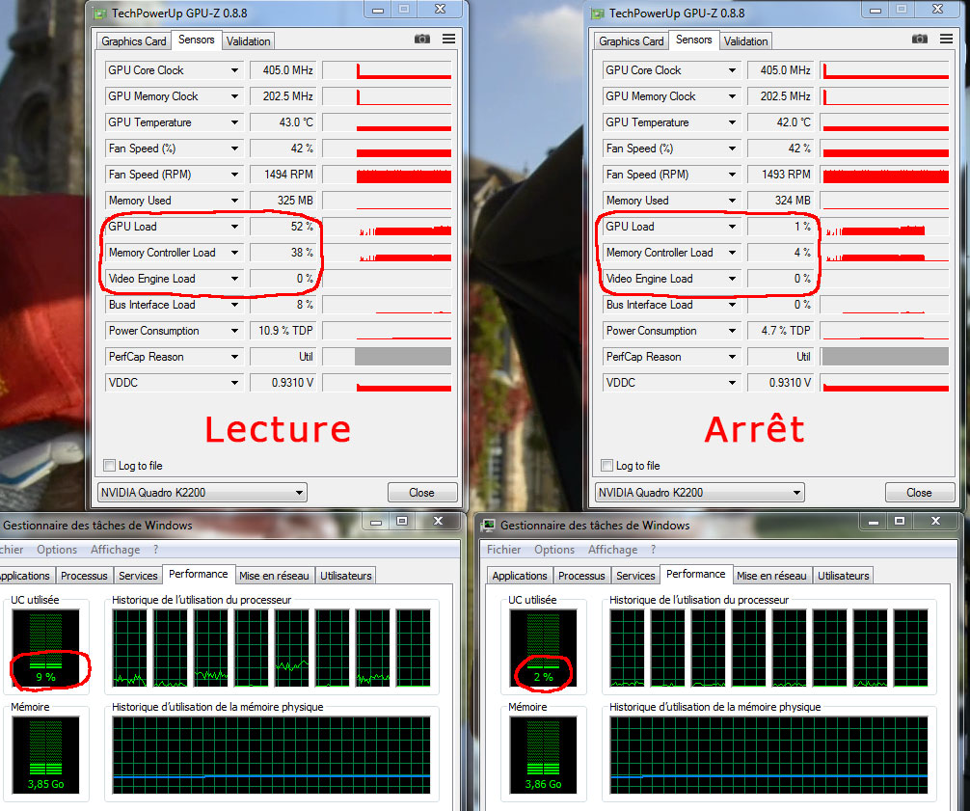This screenshot has height=811, width=970.
Task: Open NVIDIA Quadro K2200 selector in left window
Action: click(202, 493)
